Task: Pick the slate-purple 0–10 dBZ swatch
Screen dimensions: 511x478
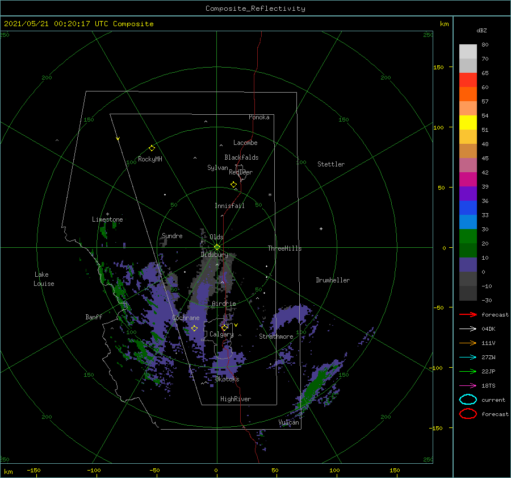Action: pos(468,265)
